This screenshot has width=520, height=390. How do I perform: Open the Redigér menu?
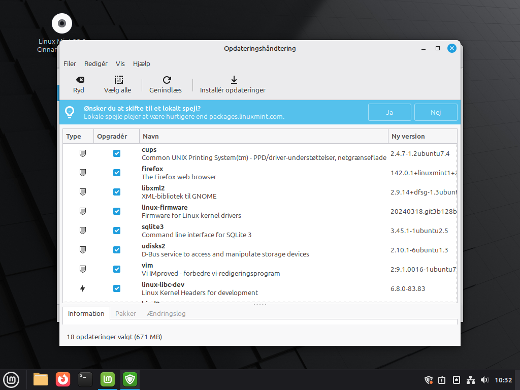[96, 63]
